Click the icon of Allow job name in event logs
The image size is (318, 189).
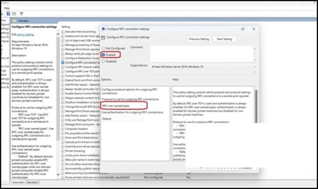tap(63, 160)
